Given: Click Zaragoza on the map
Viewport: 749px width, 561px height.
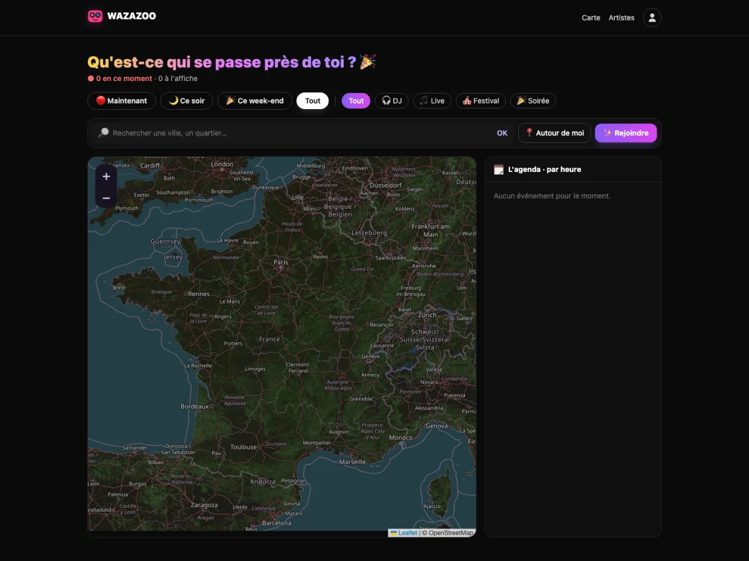Looking at the screenshot, I should click(204, 505).
